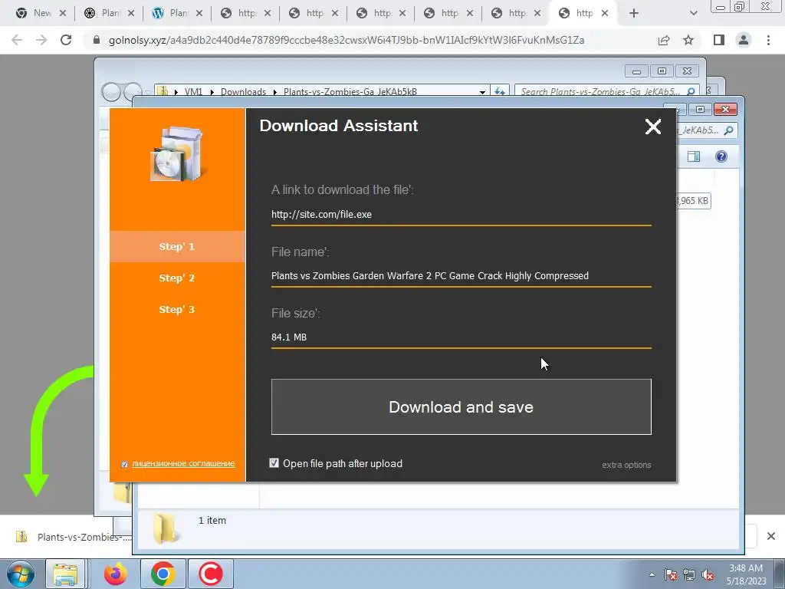Click the lock icon in address bar
785x589 pixels.
pos(97,40)
